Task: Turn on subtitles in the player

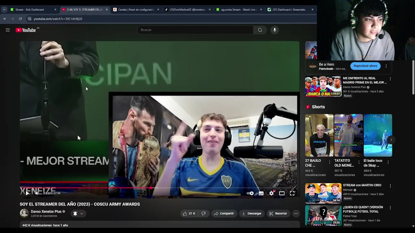Action: tap(261, 193)
